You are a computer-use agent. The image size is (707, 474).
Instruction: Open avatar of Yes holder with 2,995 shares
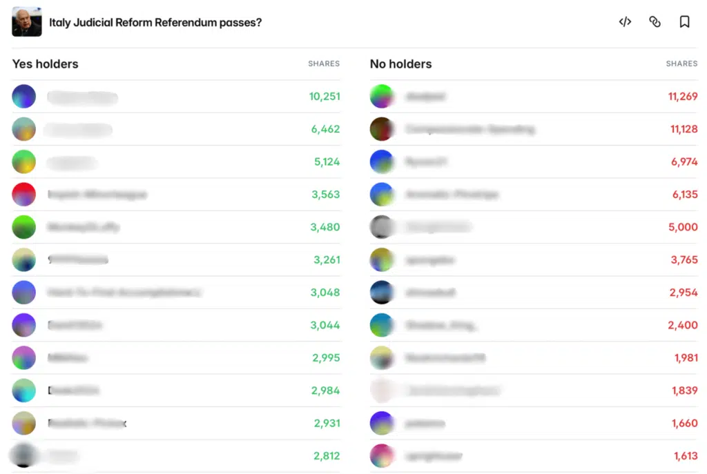tap(24, 358)
